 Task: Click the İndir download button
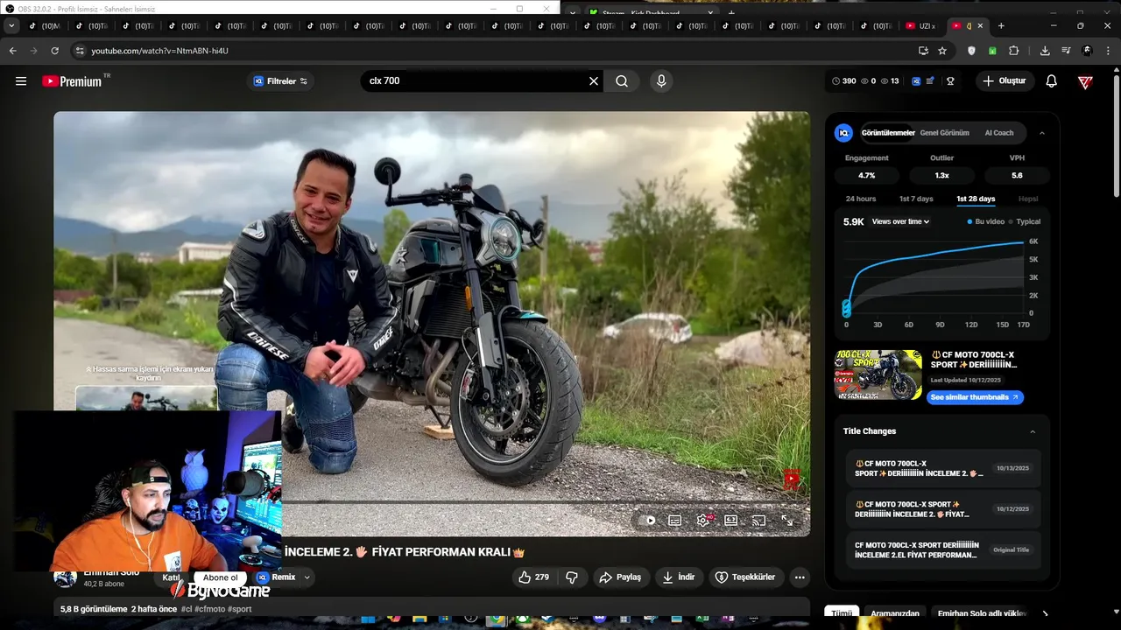[679, 577]
